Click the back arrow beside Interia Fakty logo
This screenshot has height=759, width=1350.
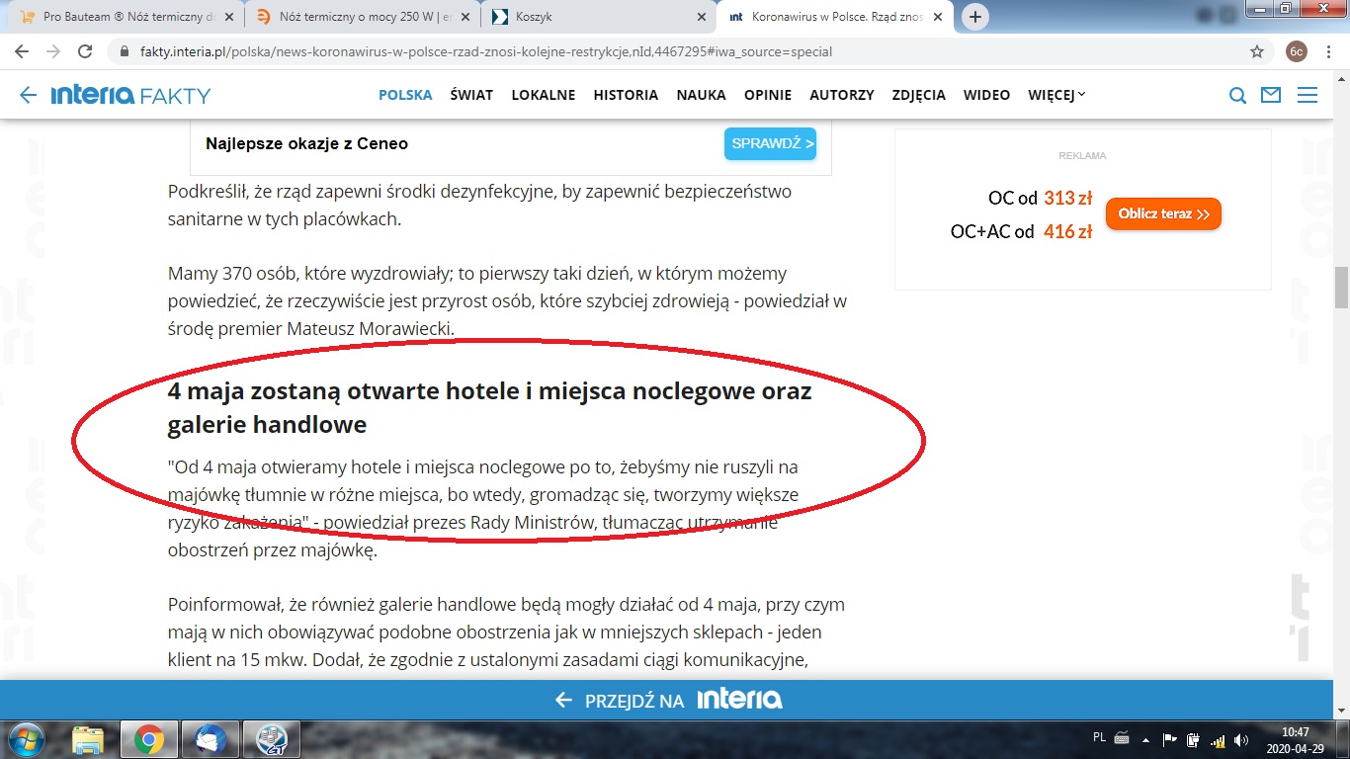pos(28,95)
